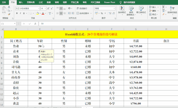Click Format cells (格式) button
This screenshot has height=108, width=178.
[154, 14]
